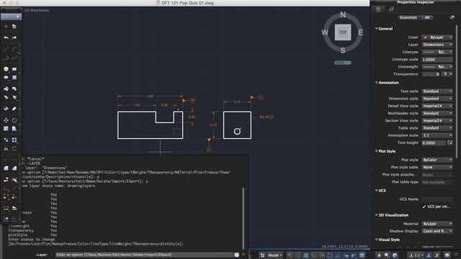
Task: Select the Erase tool
Action: 14,109
